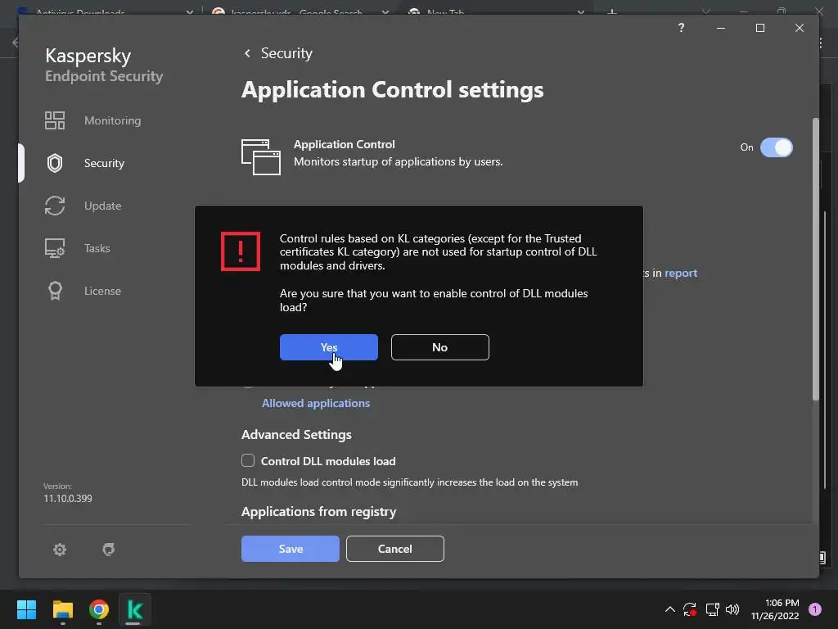Show hidden tray icons chevron
This screenshot has width=838, height=629.
click(669, 609)
